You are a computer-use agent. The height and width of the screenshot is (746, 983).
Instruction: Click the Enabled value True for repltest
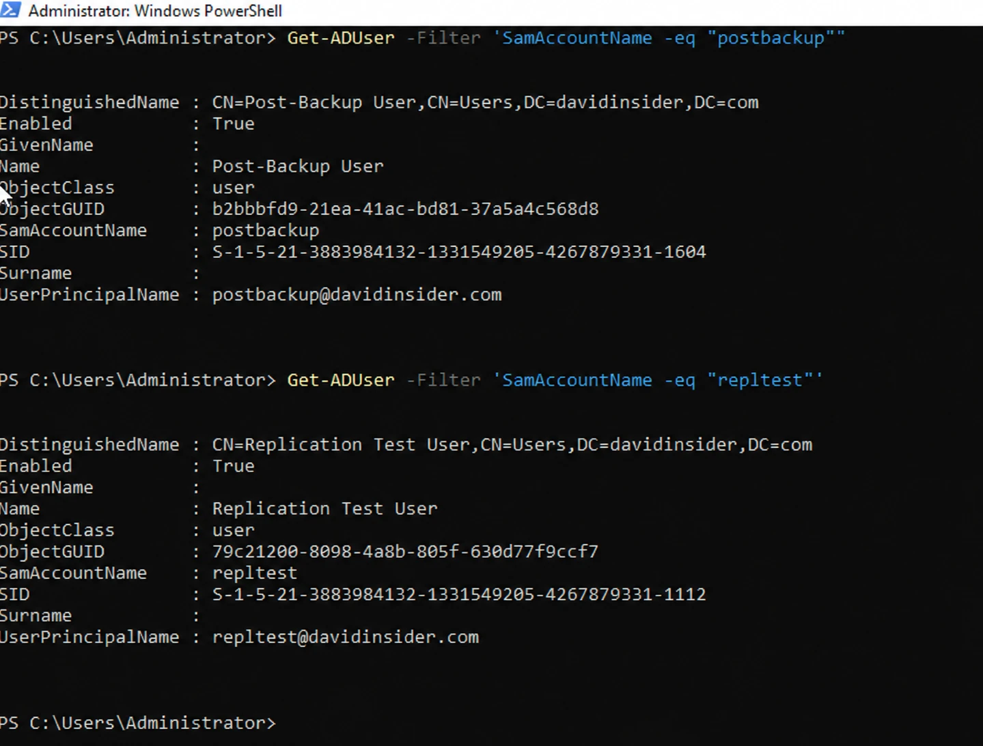pos(233,466)
